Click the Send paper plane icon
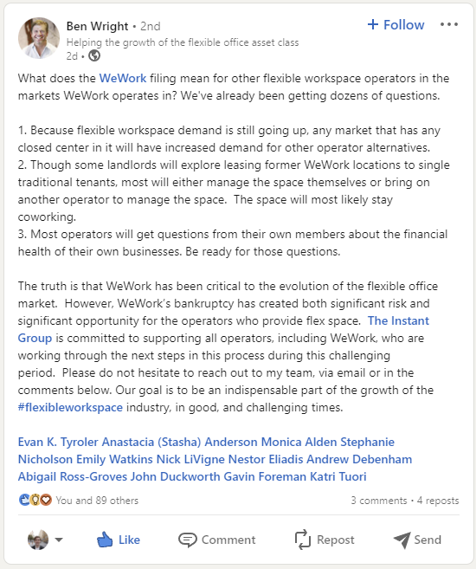Image resolution: width=476 pixels, height=569 pixels. point(402,540)
